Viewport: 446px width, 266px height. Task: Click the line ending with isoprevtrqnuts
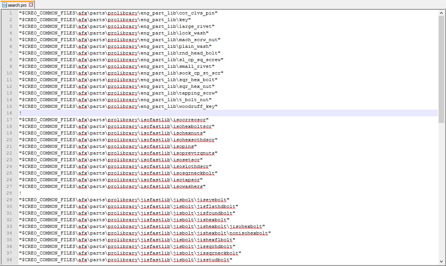pyautogui.click(x=118, y=153)
